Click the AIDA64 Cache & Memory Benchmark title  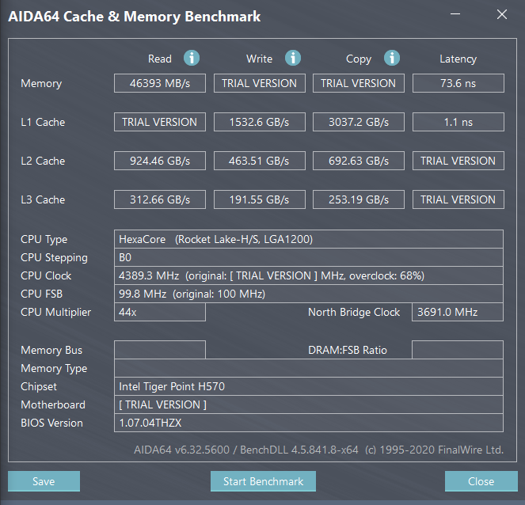(135, 17)
